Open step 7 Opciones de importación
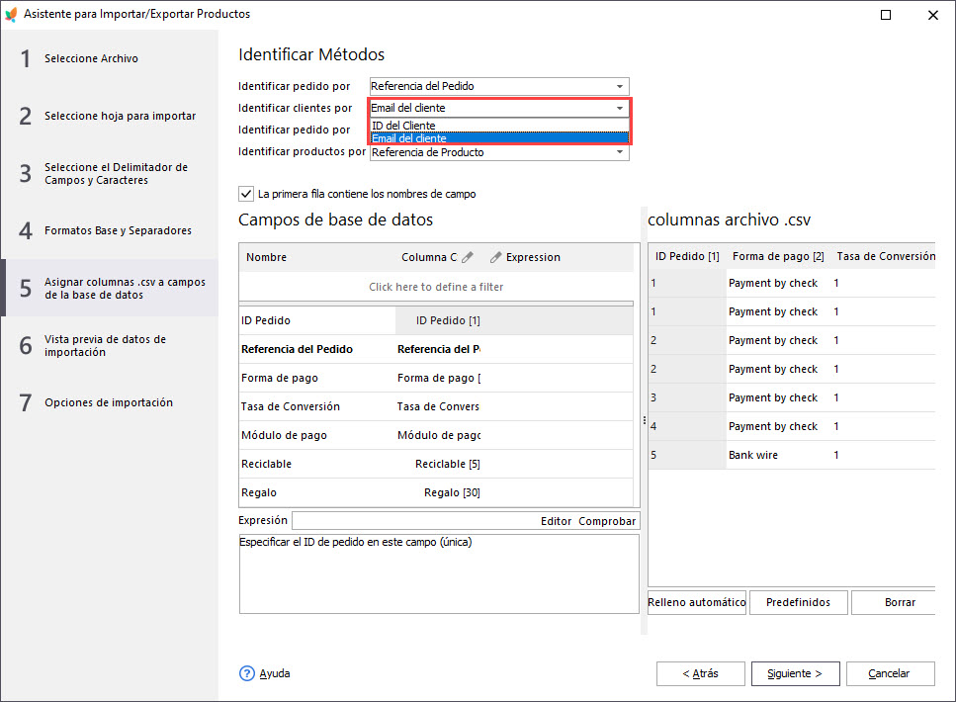Screen dimensions: 956x702 coord(110,402)
